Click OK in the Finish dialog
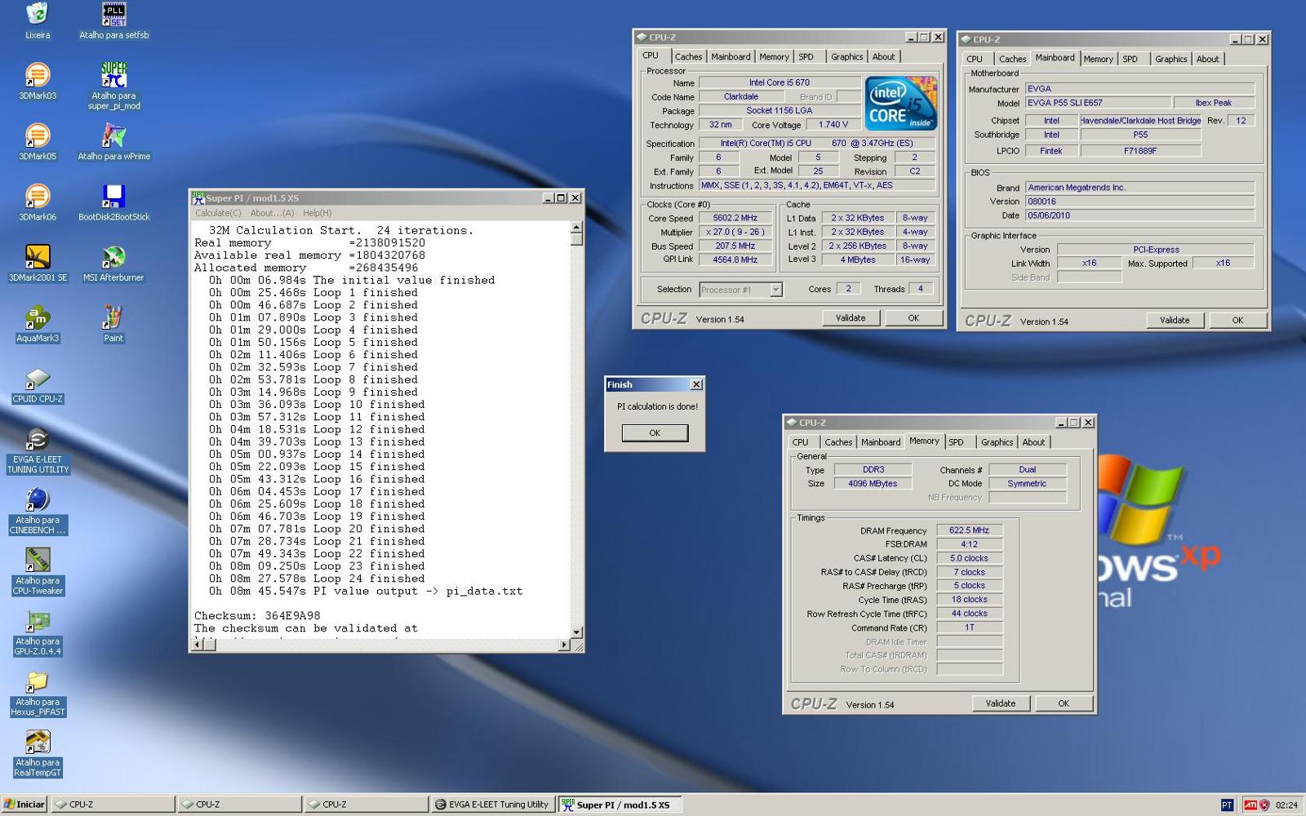The height and width of the screenshot is (816, 1306). click(655, 433)
